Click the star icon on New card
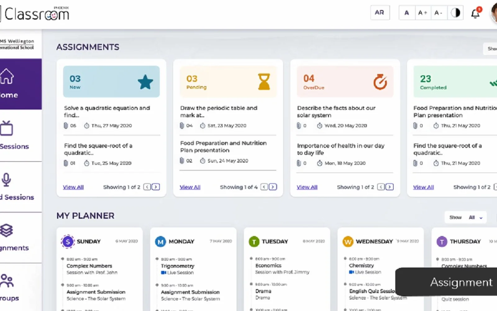 pos(145,82)
